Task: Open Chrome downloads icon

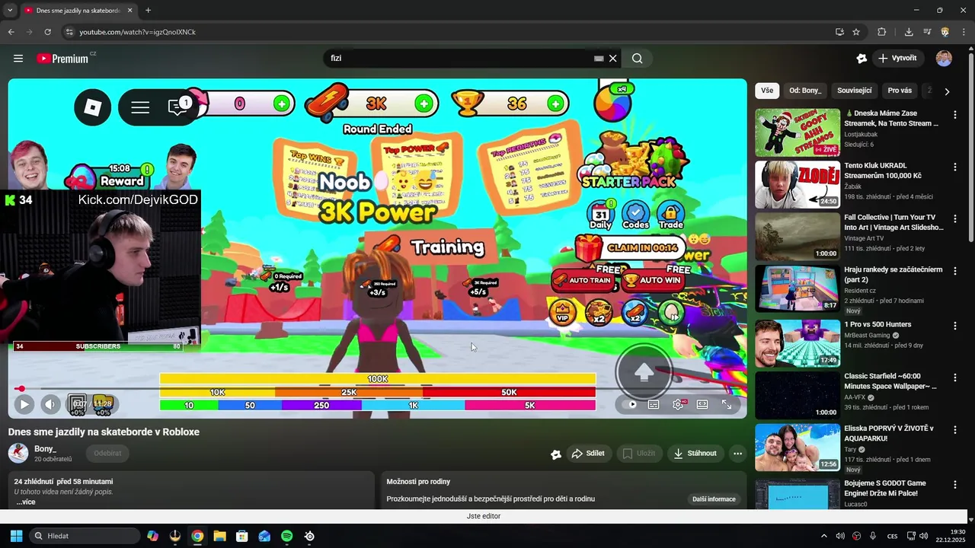Action: tap(909, 32)
